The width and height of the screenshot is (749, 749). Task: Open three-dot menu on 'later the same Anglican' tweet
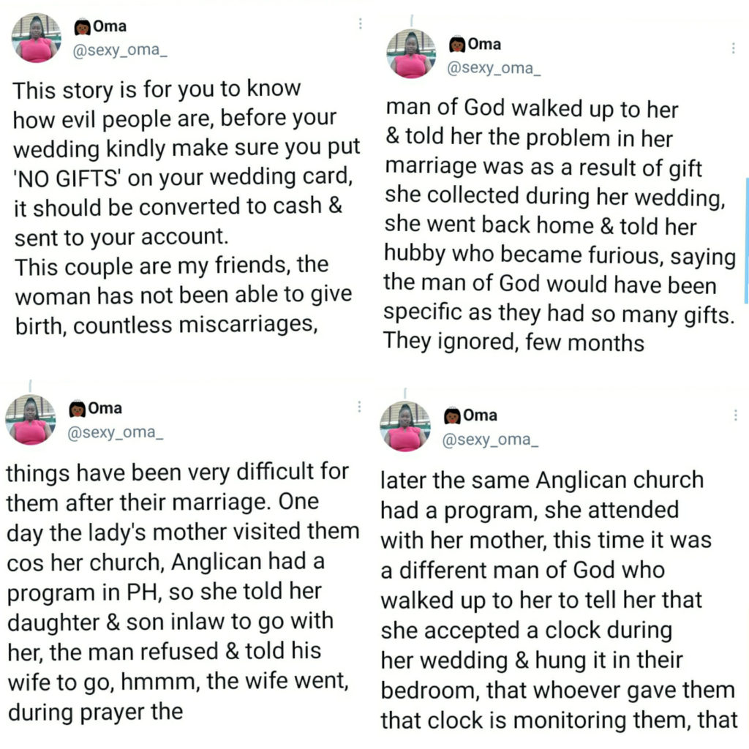pos(735,415)
